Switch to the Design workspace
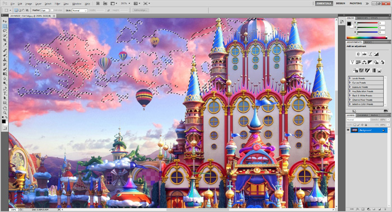The image size is (392, 212). (340, 3)
